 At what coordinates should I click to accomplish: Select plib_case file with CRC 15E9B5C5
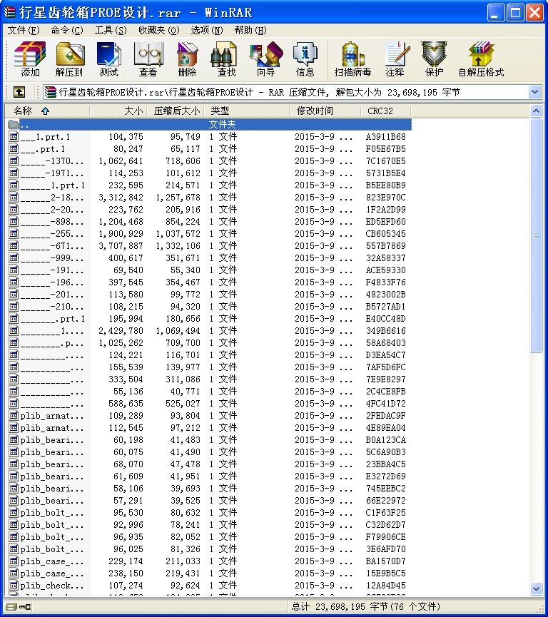click(x=210, y=573)
